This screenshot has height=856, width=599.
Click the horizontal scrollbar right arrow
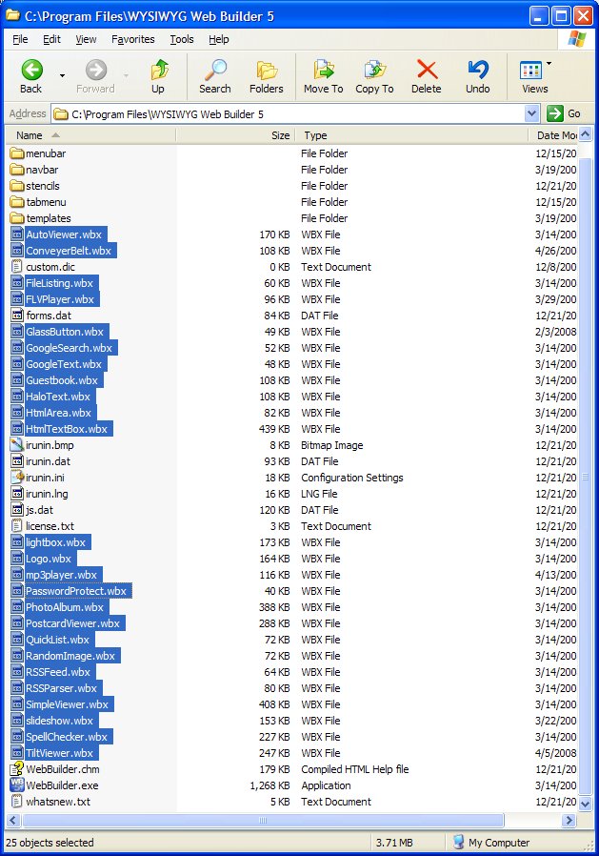pyautogui.click(x=569, y=820)
